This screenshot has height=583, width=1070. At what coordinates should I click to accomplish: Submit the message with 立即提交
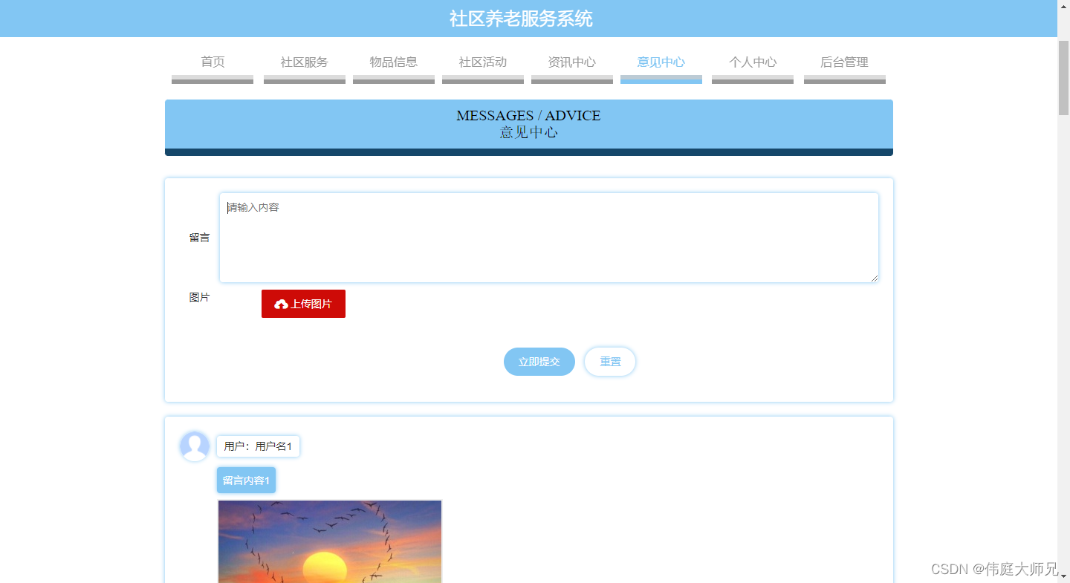tap(539, 362)
